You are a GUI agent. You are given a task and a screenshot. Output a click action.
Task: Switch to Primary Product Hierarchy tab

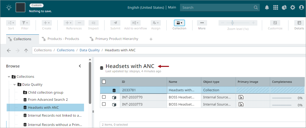point(117,39)
